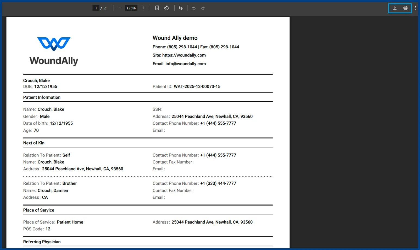Click the Patient ID WAT-2025-12-00073-15 value

[197, 87]
